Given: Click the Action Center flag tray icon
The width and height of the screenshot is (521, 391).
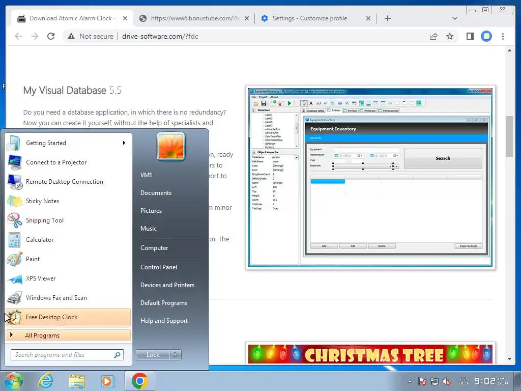Looking at the screenshot, I should pyautogui.click(x=422, y=381).
